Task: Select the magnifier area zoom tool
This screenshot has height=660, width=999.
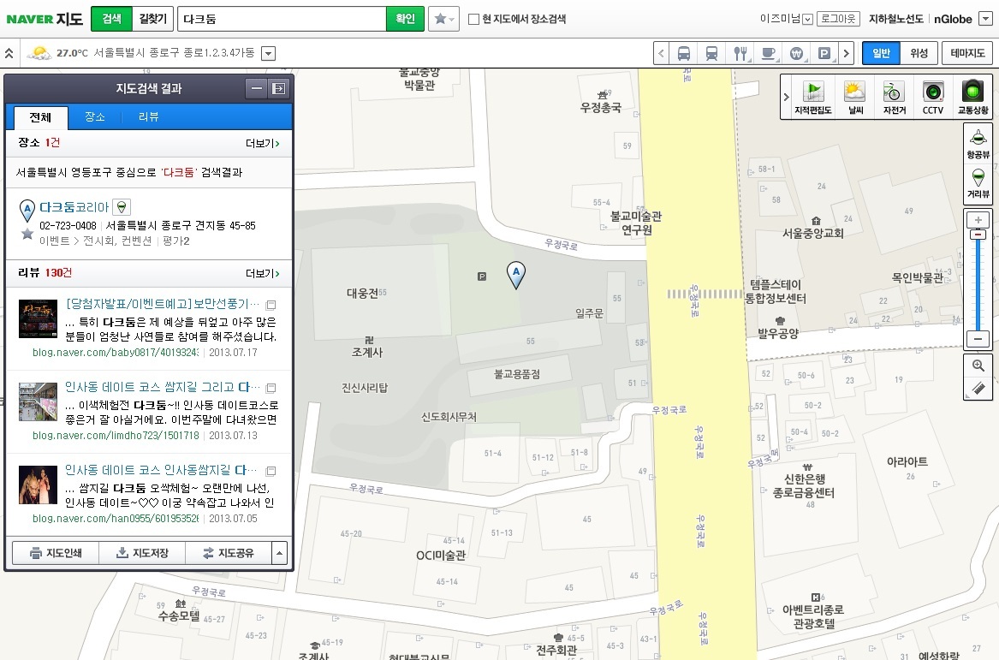Action: click(x=978, y=366)
